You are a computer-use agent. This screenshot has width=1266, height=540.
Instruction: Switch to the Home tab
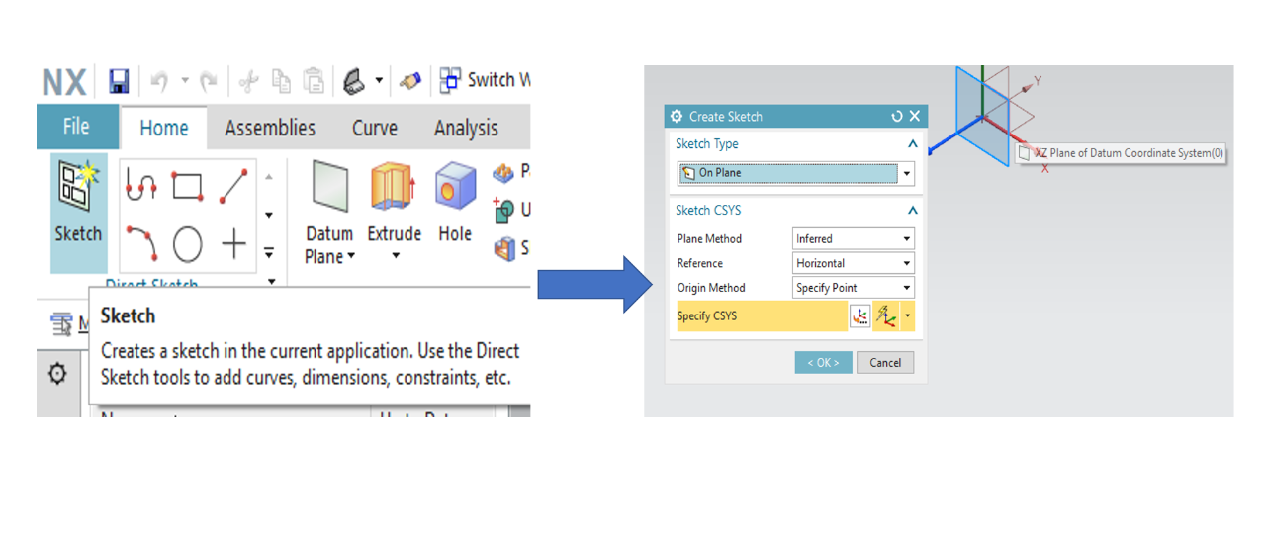tap(164, 128)
